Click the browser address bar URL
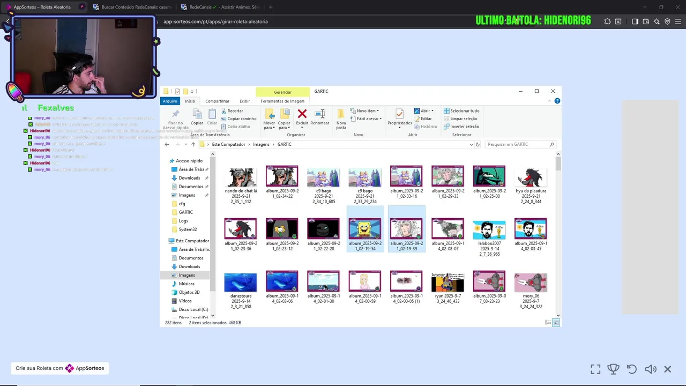 point(215,21)
